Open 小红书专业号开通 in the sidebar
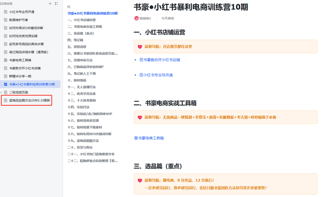 pos(21,12)
